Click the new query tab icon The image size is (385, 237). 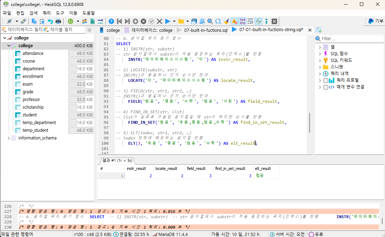coord(319,30)
